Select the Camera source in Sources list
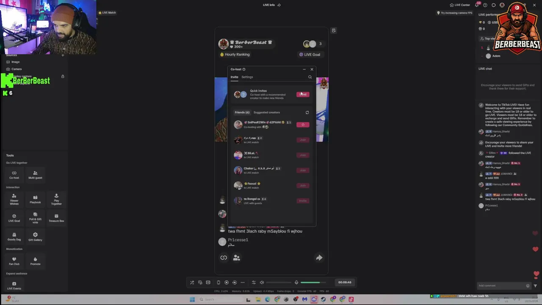542x305 pixels. point(17,69)
